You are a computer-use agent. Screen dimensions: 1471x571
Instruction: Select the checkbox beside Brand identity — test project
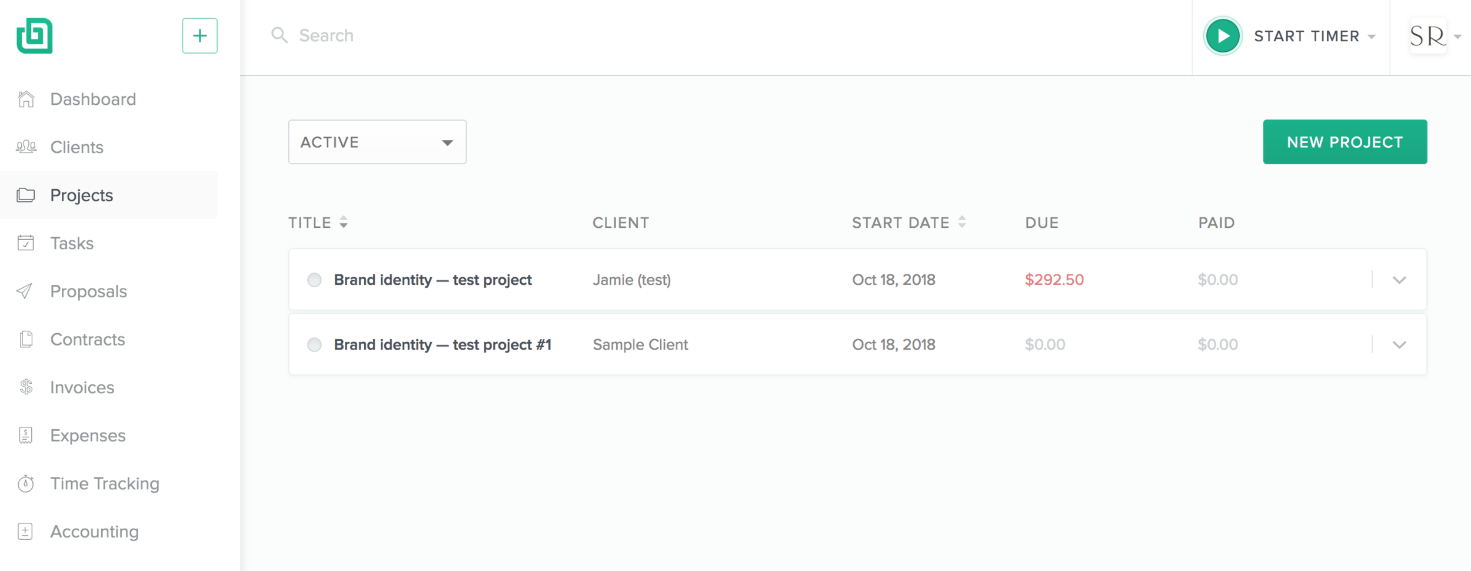(x=314, y=280)
